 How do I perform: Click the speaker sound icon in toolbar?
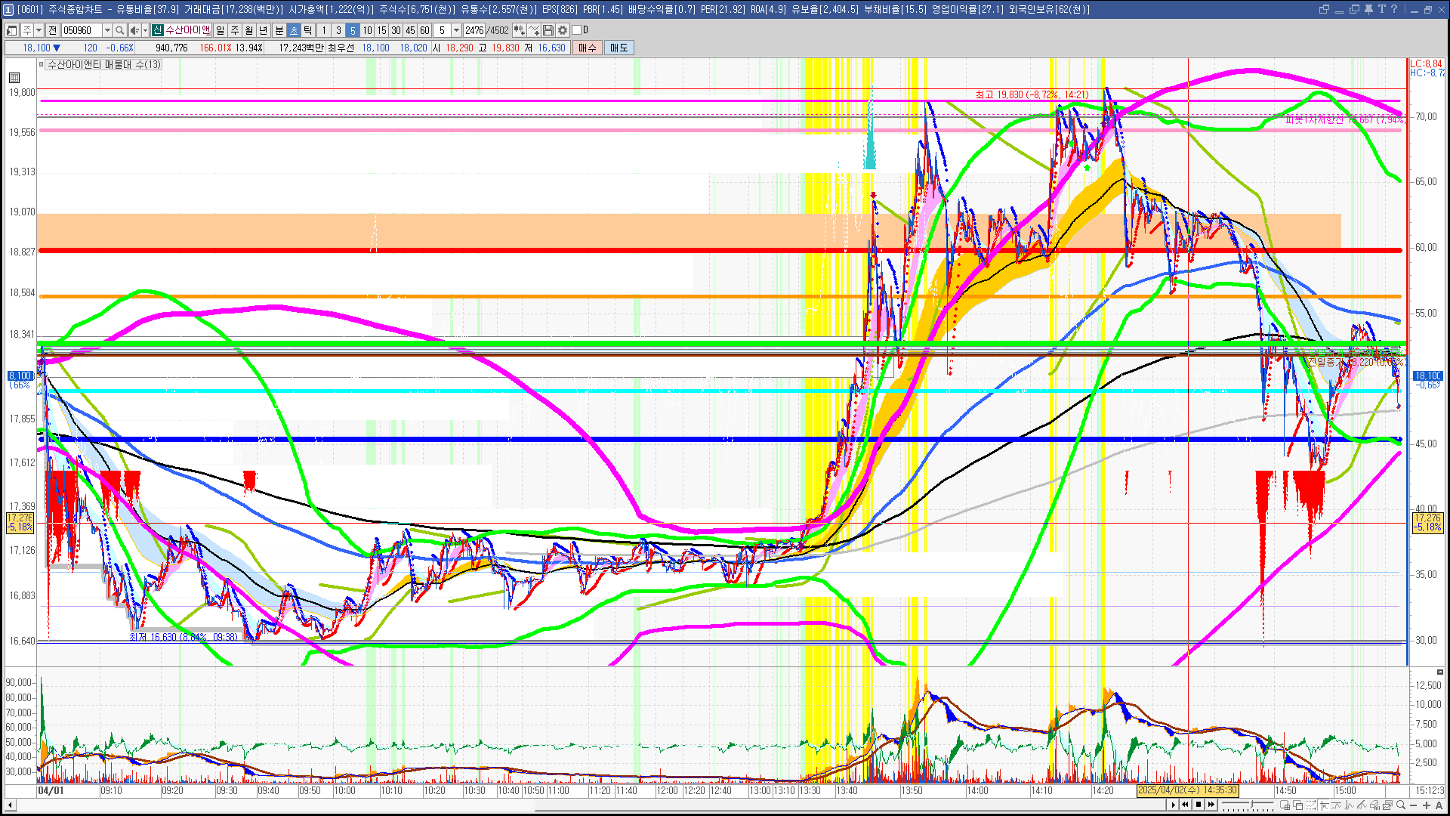134,30
